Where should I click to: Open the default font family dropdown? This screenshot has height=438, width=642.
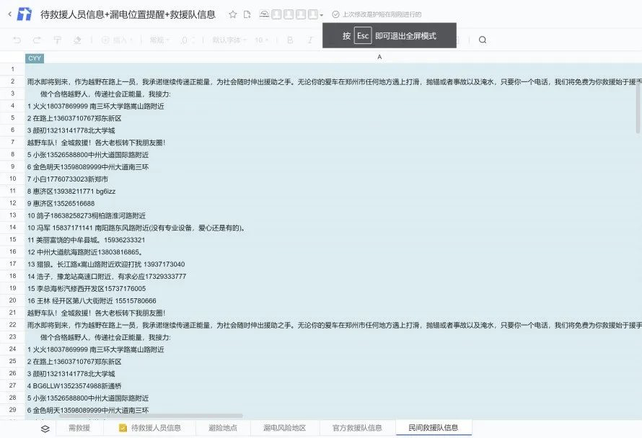[x=229, y=40]
